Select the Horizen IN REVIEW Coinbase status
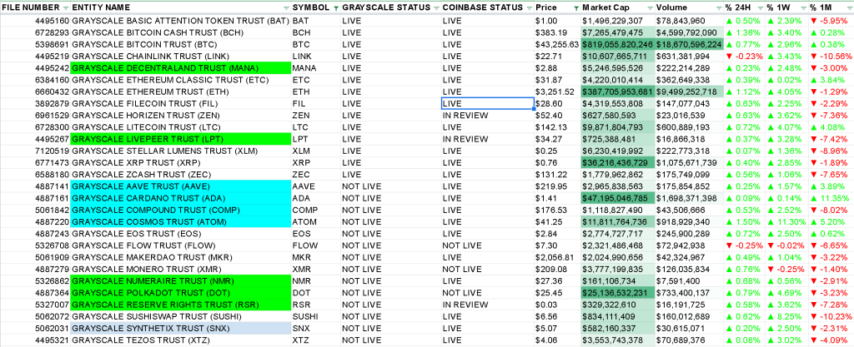 (x=487, y=115)
